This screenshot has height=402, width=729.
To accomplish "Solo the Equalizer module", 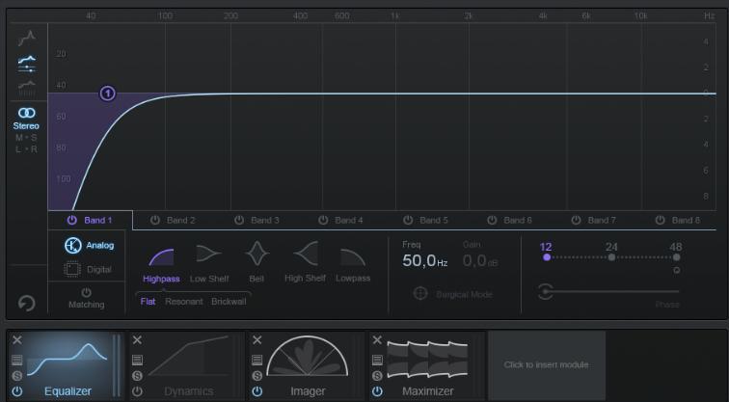I will pyautogui.click(x=17, y=376).
